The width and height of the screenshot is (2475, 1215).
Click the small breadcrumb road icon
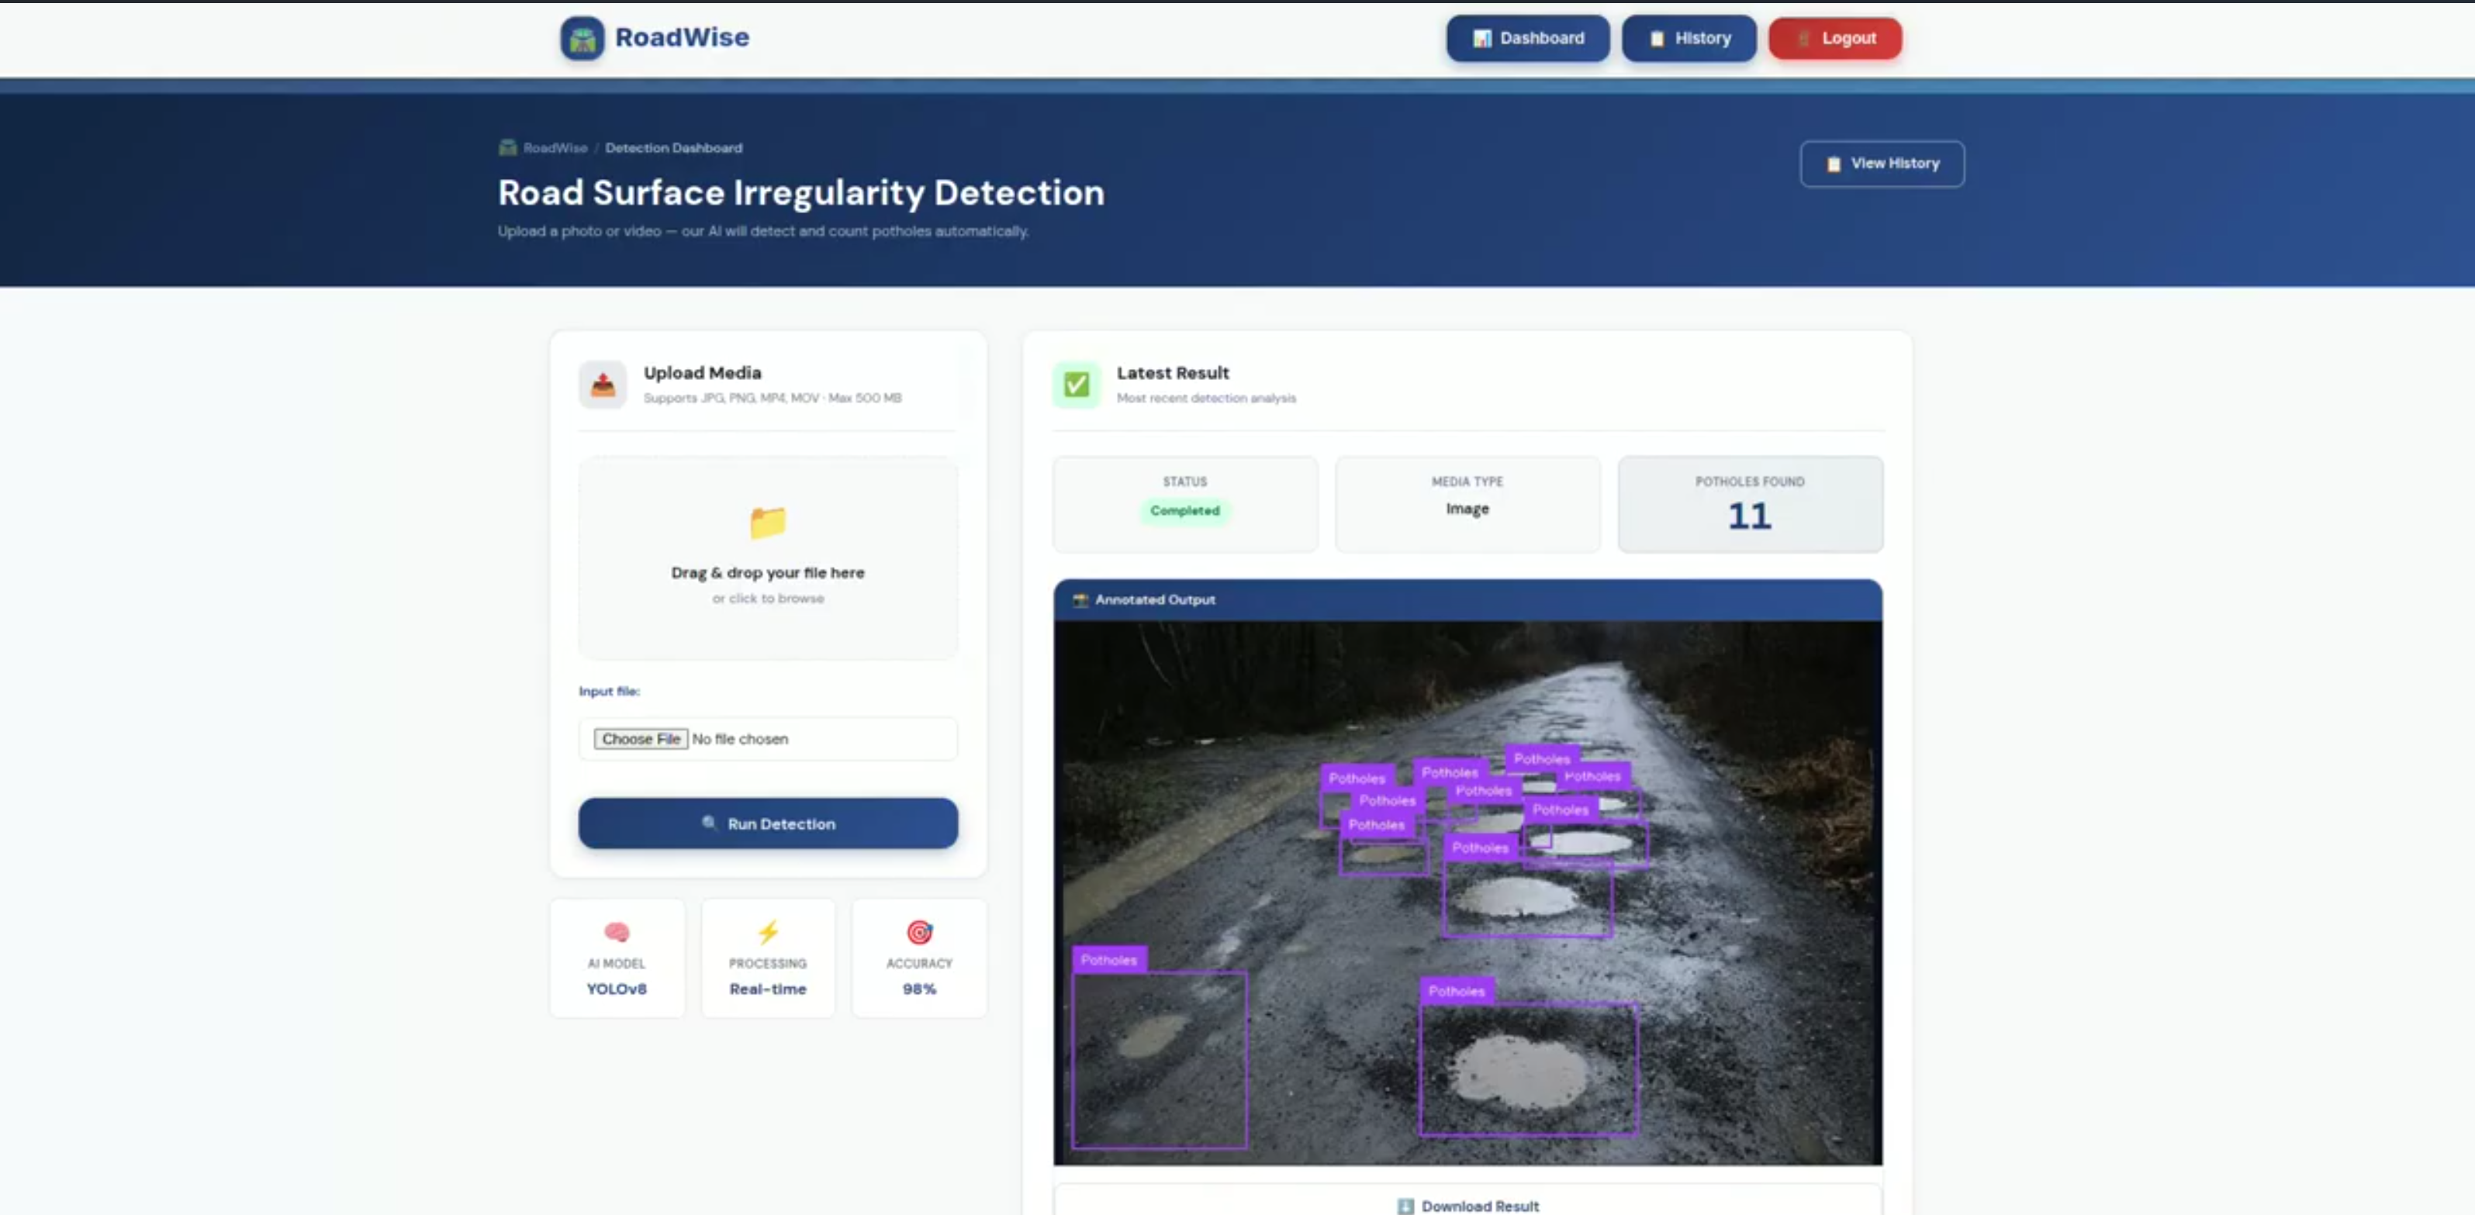507,147
